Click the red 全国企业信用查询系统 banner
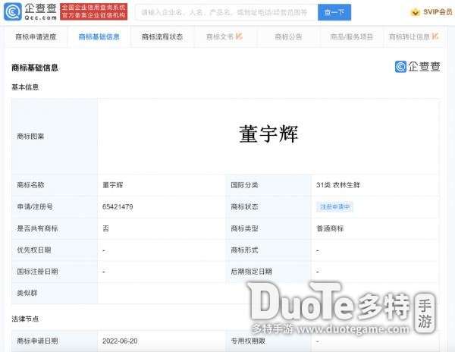This screenshot has width=455, height=352. [x=94, y=11]
